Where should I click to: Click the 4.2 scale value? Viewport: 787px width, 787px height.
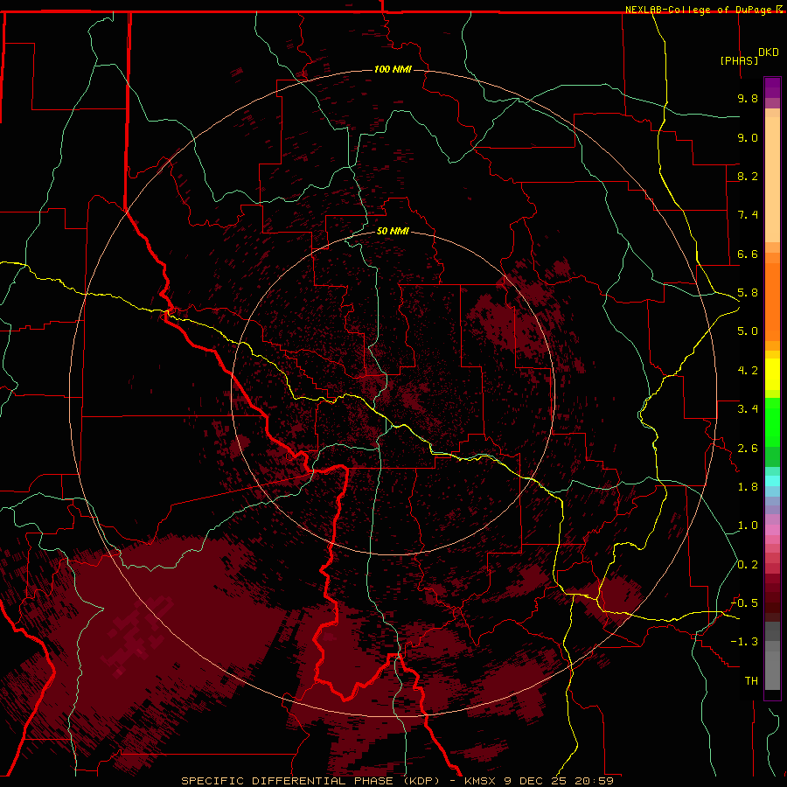coord(748,371)
